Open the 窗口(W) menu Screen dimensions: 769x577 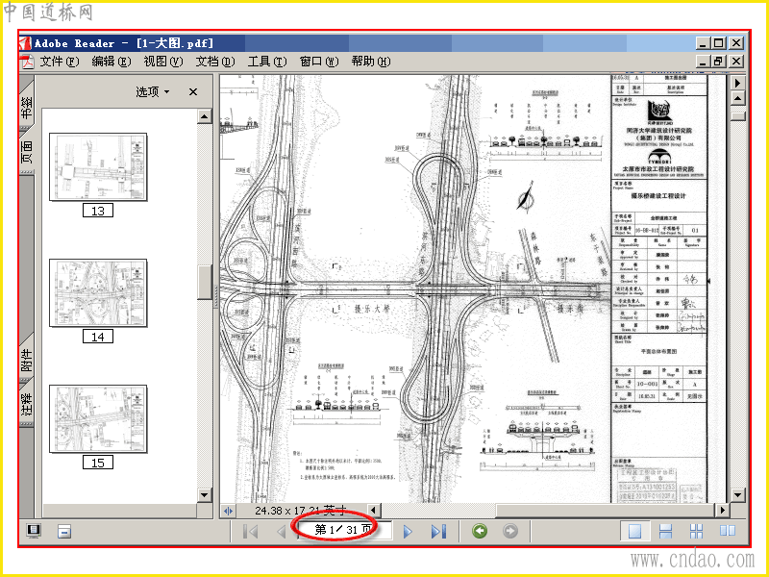tap(319, 62)
